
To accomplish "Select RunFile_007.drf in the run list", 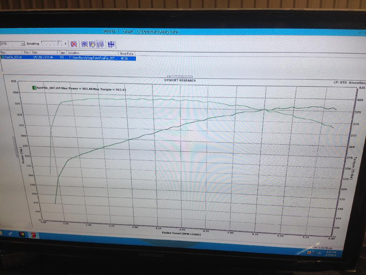I will pos(13,57).
